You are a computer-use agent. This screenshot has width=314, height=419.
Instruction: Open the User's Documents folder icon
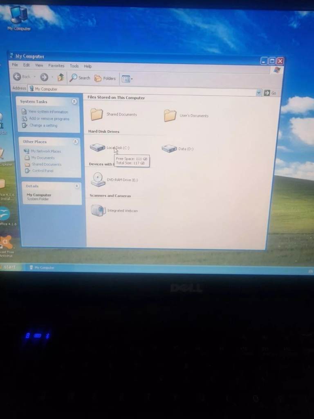point(170,115)
